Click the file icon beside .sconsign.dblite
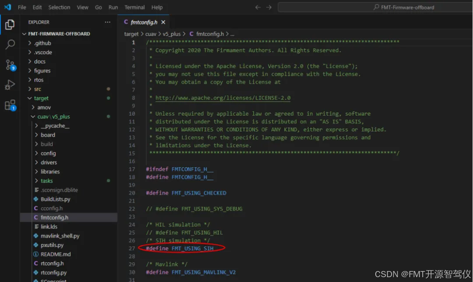Screen dimensions: 473x282 click(36, 190)
